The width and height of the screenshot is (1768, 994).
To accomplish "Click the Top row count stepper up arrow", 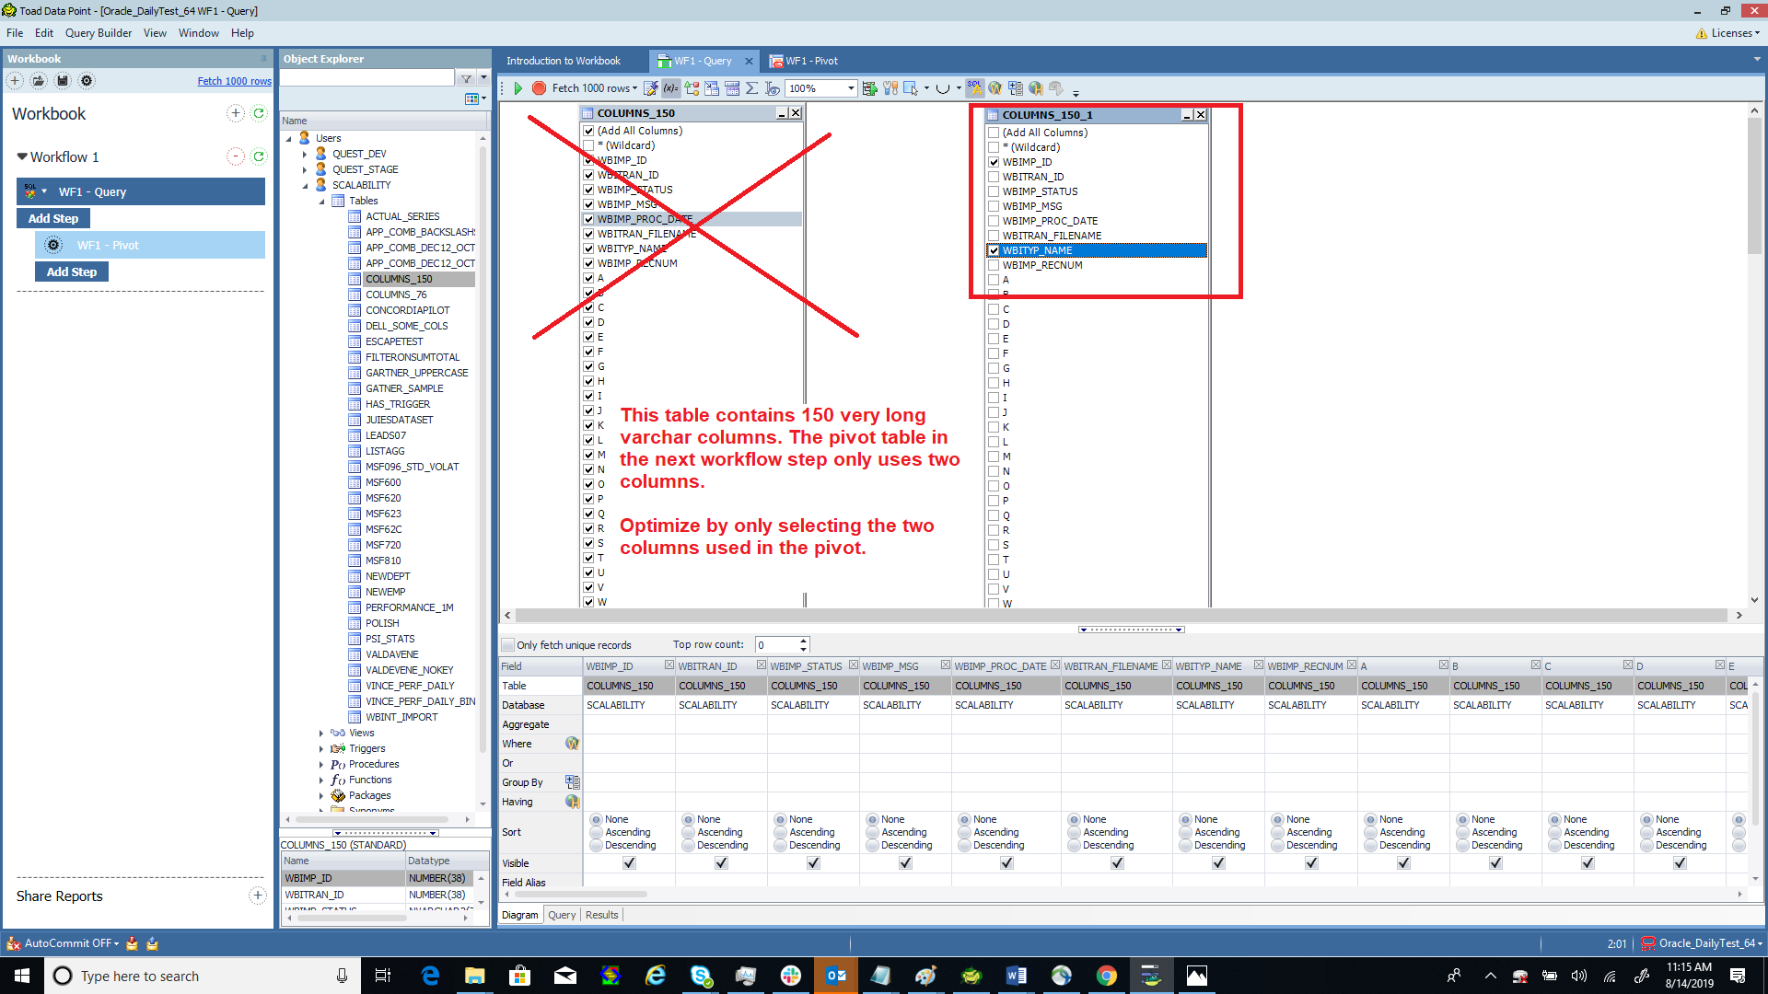I will 804,641.
